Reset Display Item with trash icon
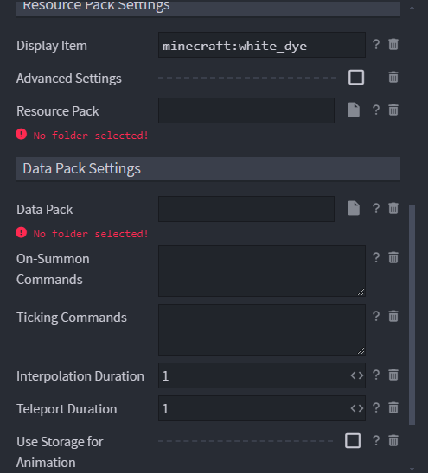Image resolution: width=428 pixels, height=473 pixels. point(393,44)
